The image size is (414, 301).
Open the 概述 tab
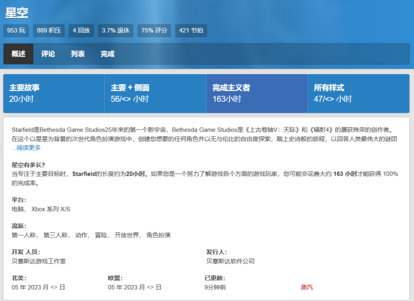[18, 54]
